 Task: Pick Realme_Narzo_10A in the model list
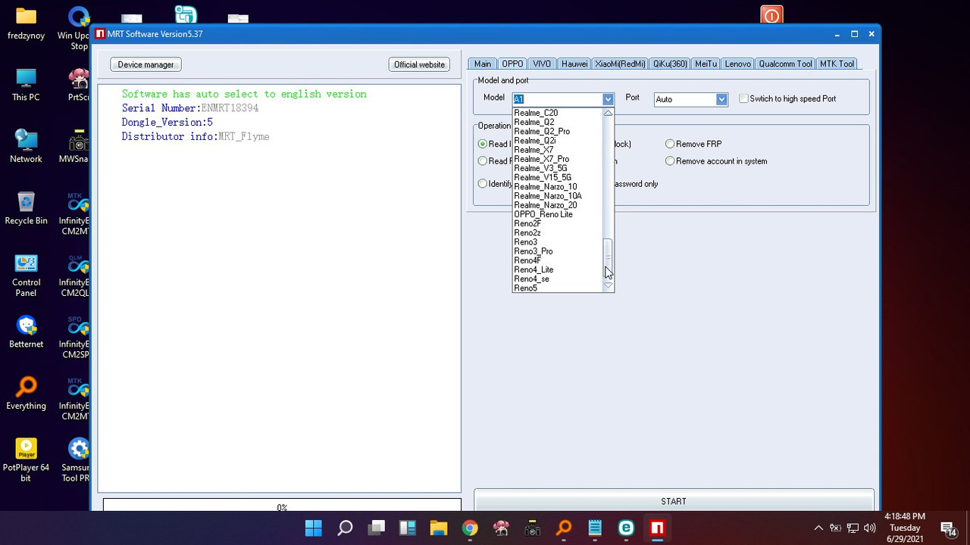557,196
